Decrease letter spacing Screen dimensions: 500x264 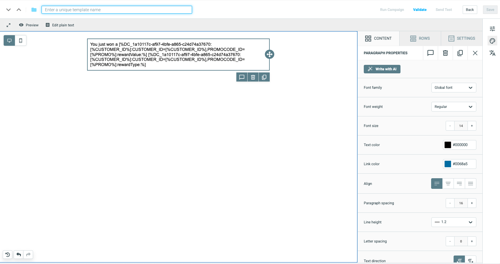pos(450,241)
